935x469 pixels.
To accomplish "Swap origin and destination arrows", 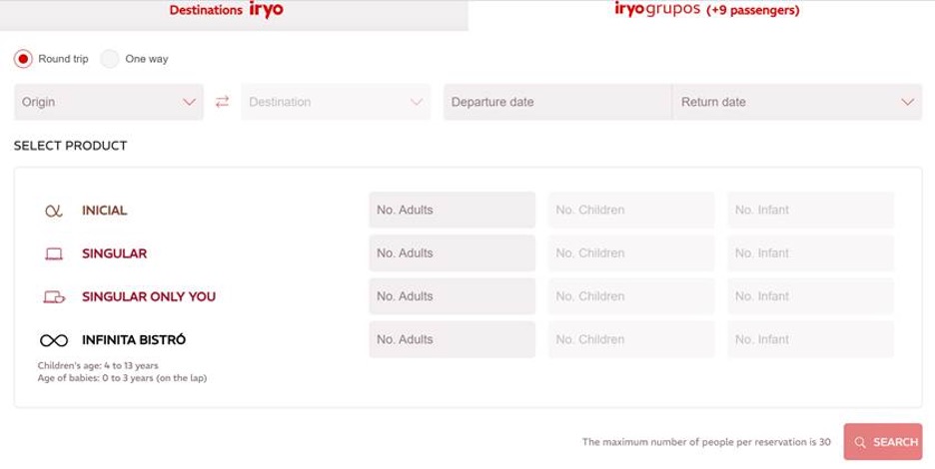I will coord(222,102).
